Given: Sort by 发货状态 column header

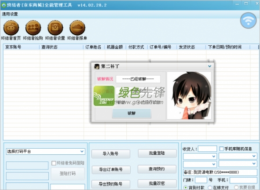Looking at the screenshot, I should coord(191,47).
